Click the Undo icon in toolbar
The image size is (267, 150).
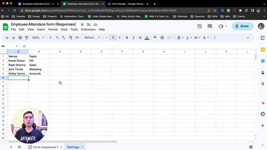pyautogui.click(x=7, y=37)
